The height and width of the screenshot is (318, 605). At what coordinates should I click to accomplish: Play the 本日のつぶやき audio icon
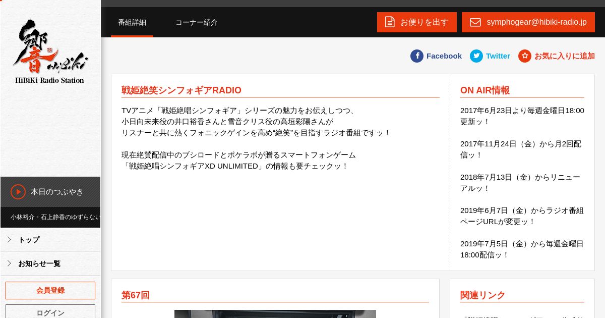pyautogui.click(x=18, y=192)
